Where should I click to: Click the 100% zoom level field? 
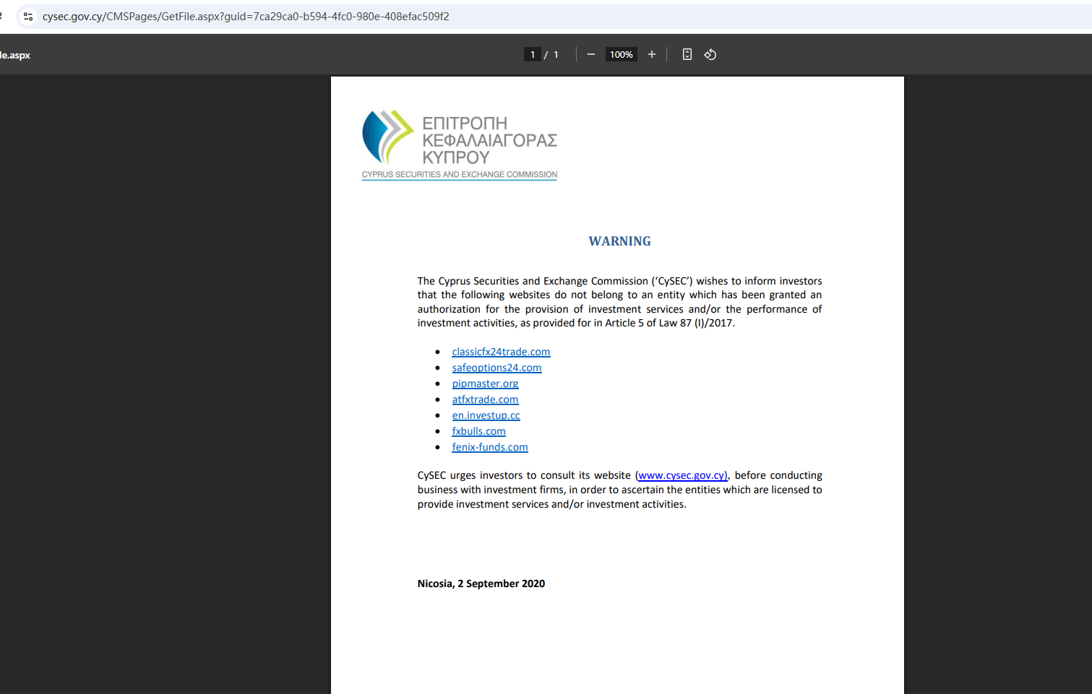coord(621,55)
